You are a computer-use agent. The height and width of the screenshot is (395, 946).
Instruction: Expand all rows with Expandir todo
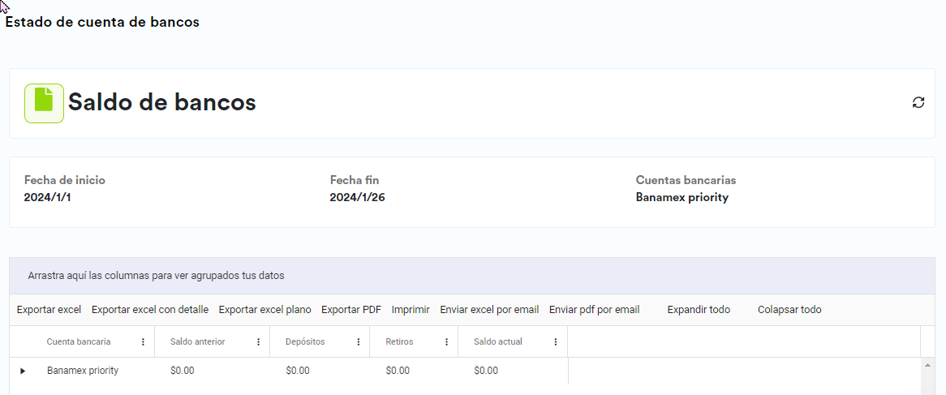(x=699, y=310)
